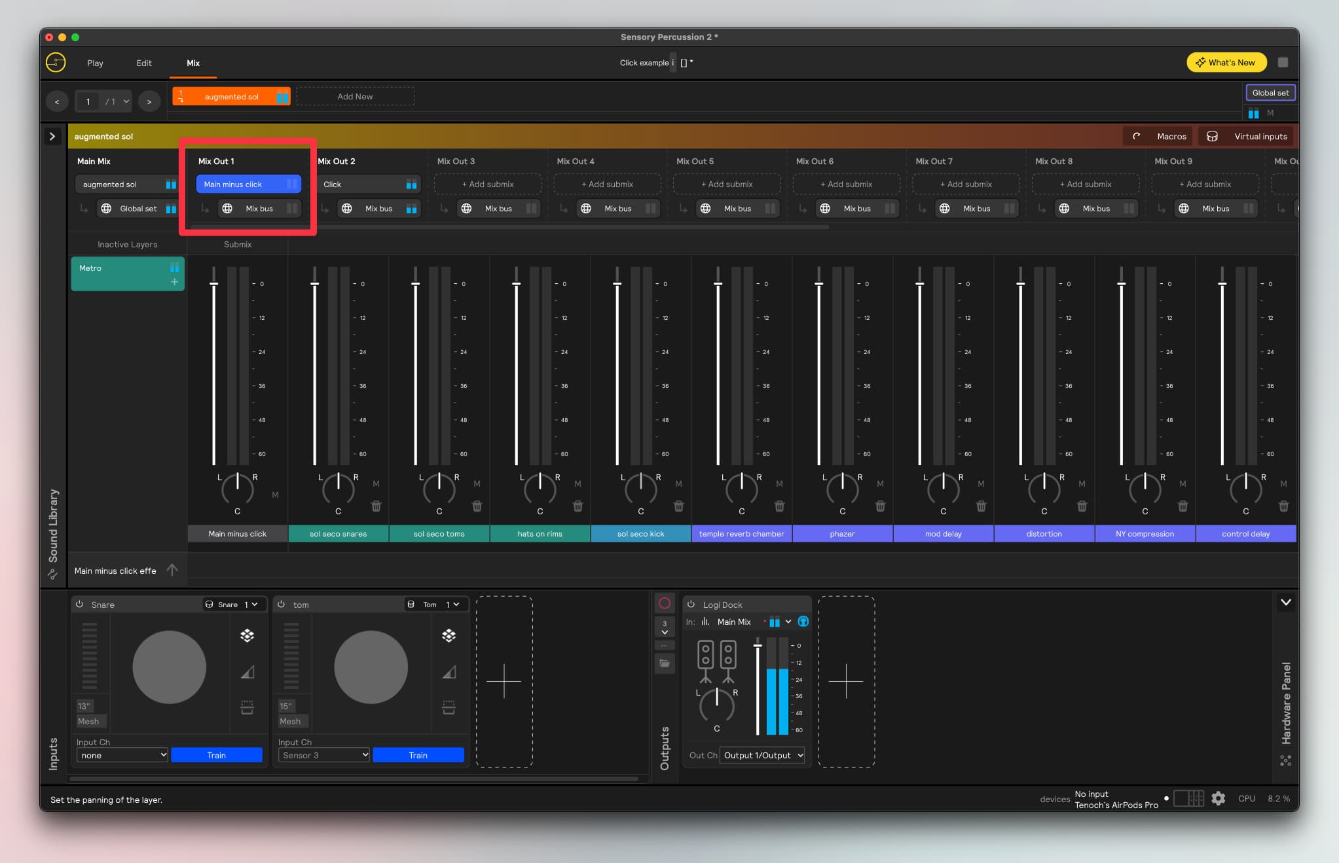Select the Click submix in Mix Out 2
Screen dimensions: 1339x863
click(x=368, y=185)
